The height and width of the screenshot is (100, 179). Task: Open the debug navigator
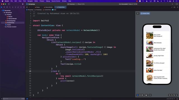(x=18, y=7)
